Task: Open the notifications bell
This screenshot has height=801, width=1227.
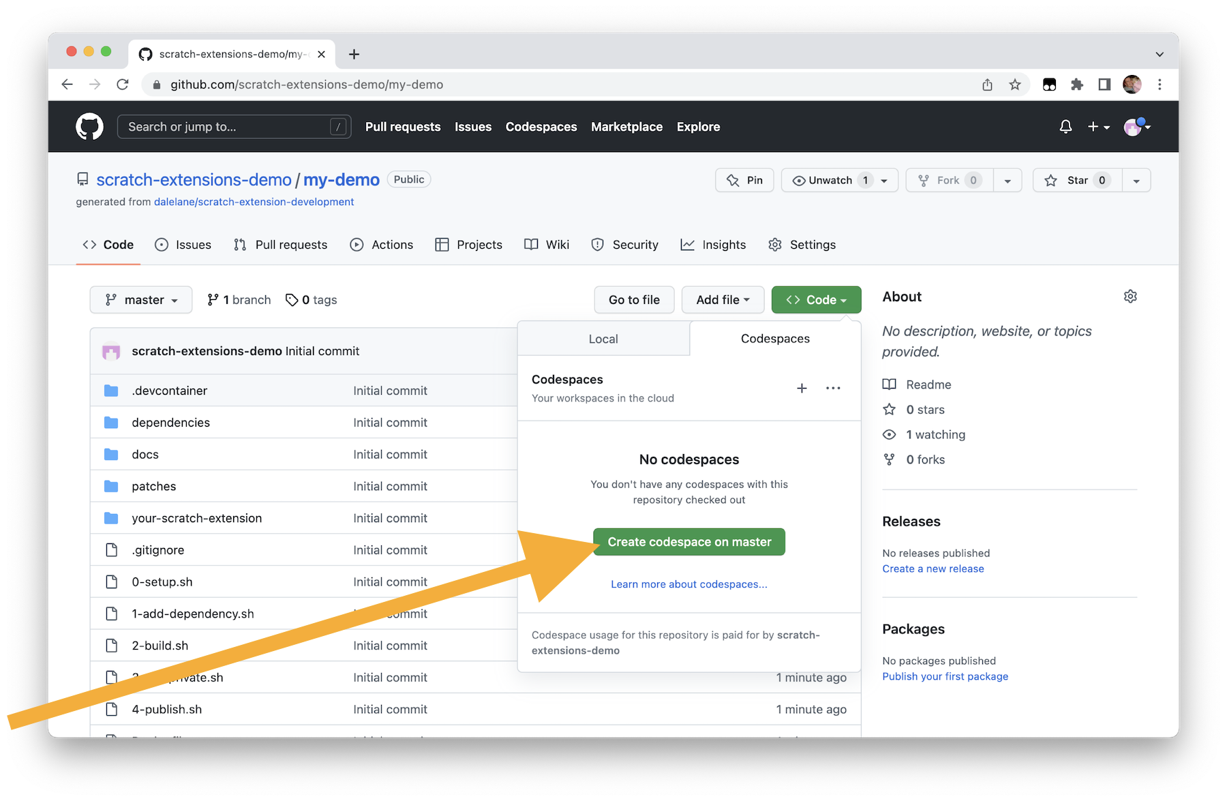Action: 1065,127
